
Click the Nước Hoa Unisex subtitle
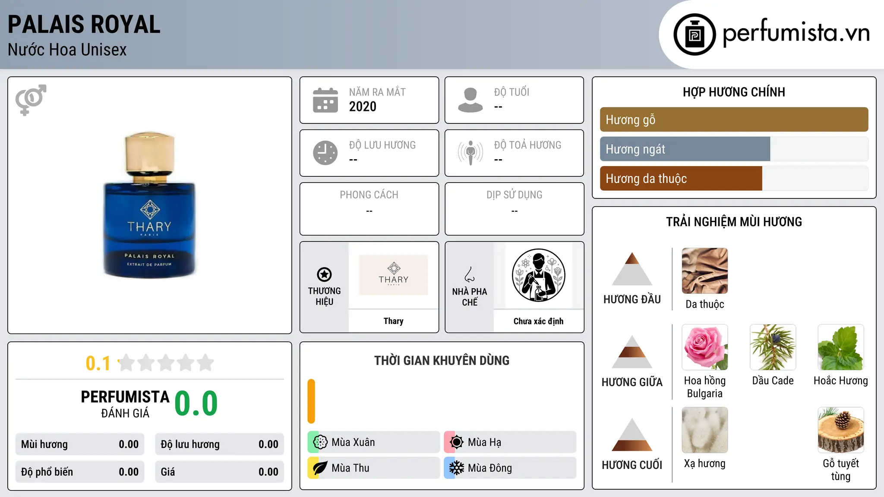(x=67, y=50)
